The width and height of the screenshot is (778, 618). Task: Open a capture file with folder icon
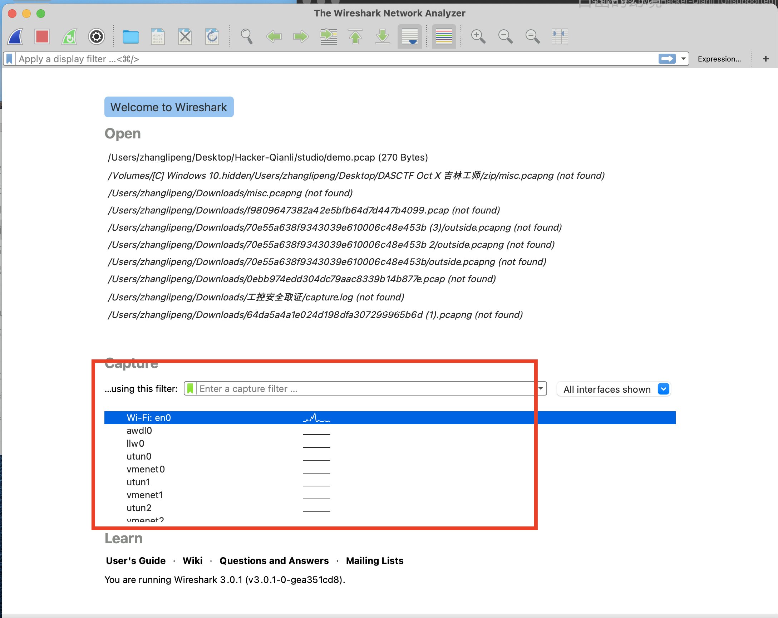click(x=131, y=36)
